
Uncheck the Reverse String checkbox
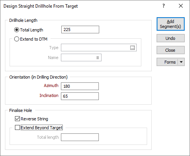point(17,119)
